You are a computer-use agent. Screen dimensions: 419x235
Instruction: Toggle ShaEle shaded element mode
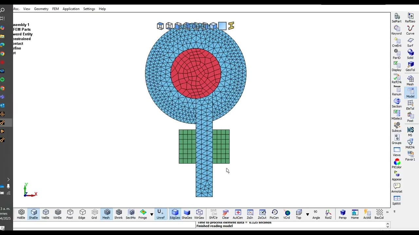tap(33, 214)
